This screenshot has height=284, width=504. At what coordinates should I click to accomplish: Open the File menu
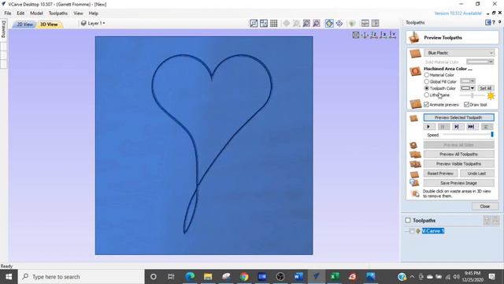pyautogui.click(x=8, y=13)
